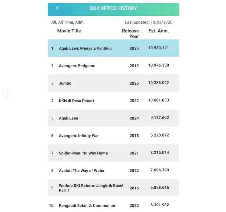
Task: Go to the previous carousel image
Action: 7,93
